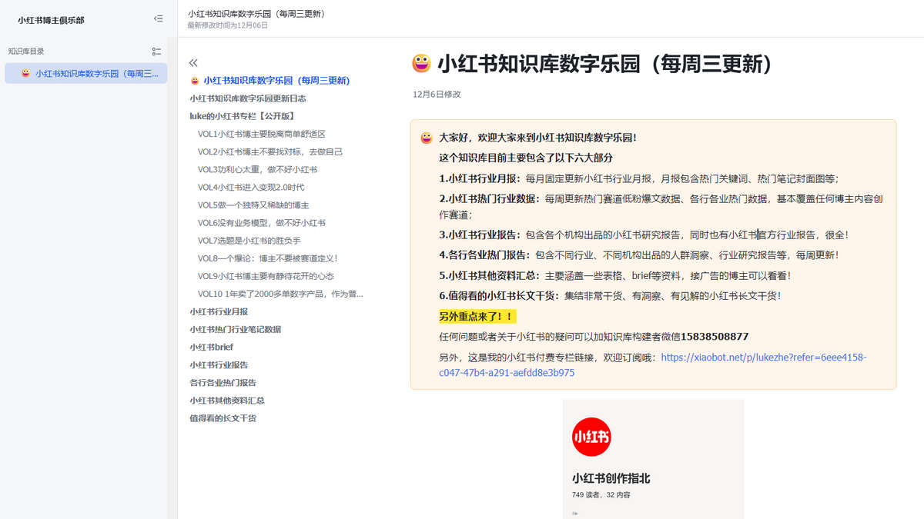This screenshot has height=519, width=924.
Task: Click the highlighted 另外重点来了！！ text
Action: click(477, 316)
